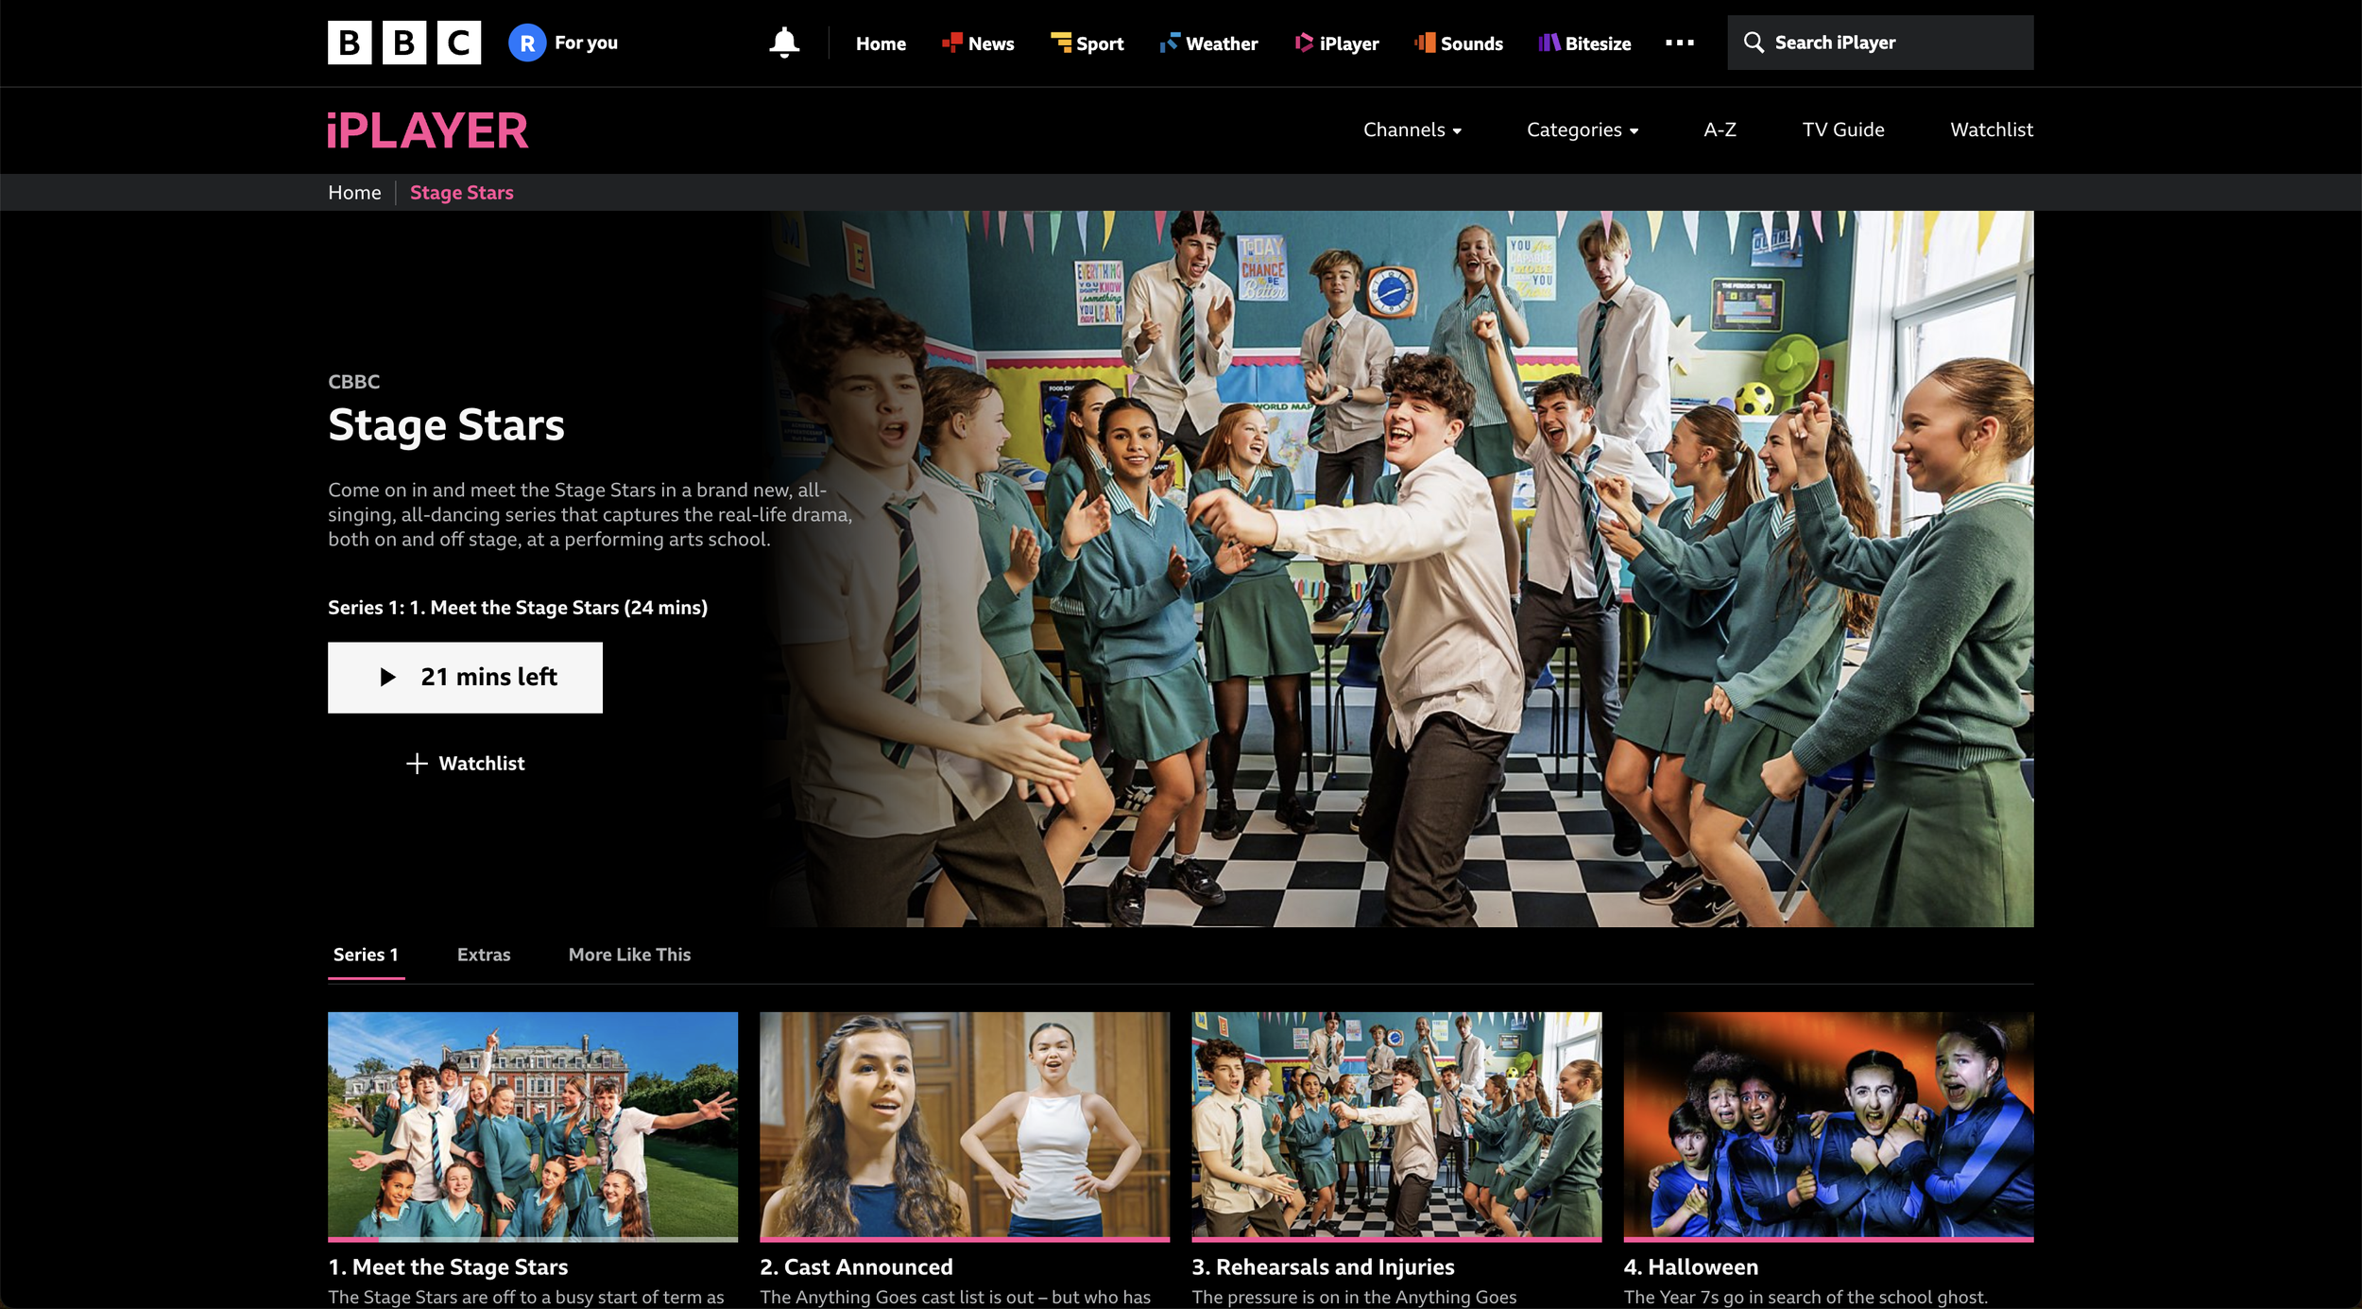Click the BBC logo
This screenshot has height=1309, width=2362.
[403, 43]
